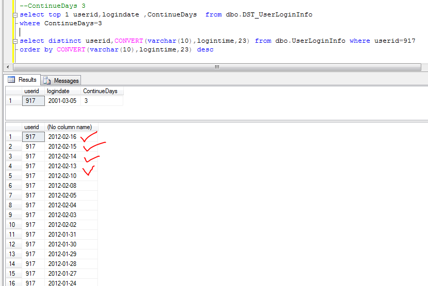428x286 pixels.
Task: Select row 1 header in second result grid
Action: coord(14,137)
